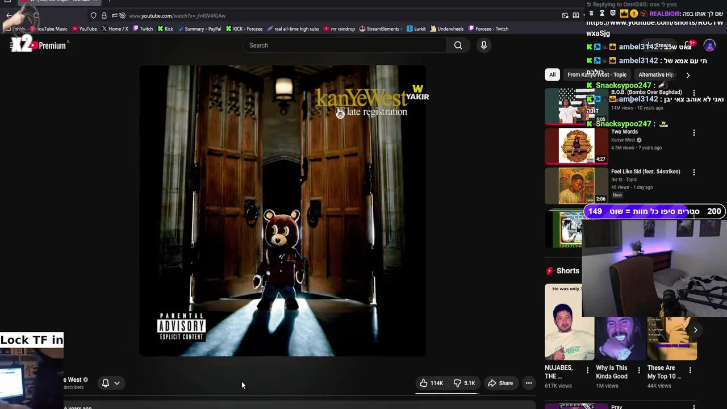Open the Underwheels bookmark
This screenshot has width=727, height=409.
(x=447, y=28)
